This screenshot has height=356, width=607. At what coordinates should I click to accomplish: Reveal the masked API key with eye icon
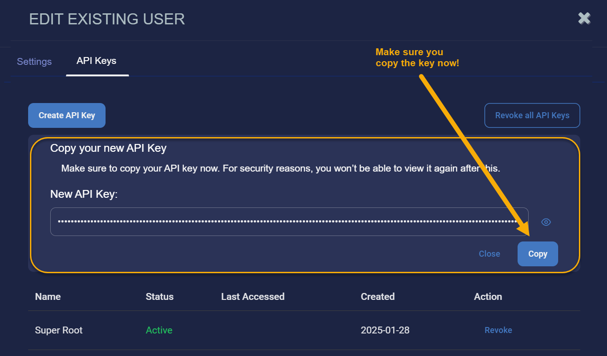(x=546, y=222)
